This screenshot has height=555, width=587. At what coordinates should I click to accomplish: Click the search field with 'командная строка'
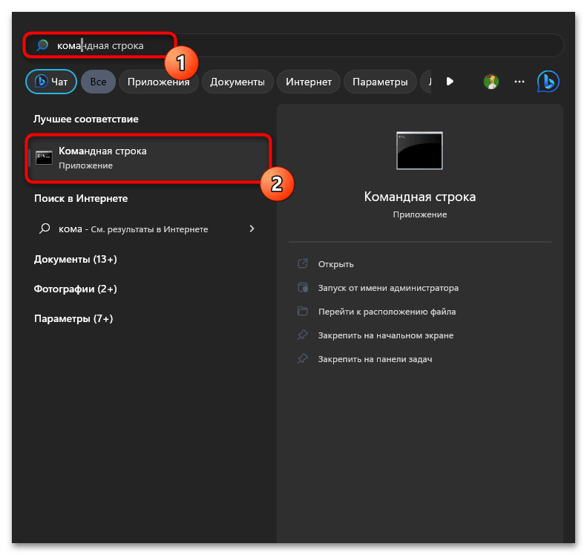click(x=294, y=45)
